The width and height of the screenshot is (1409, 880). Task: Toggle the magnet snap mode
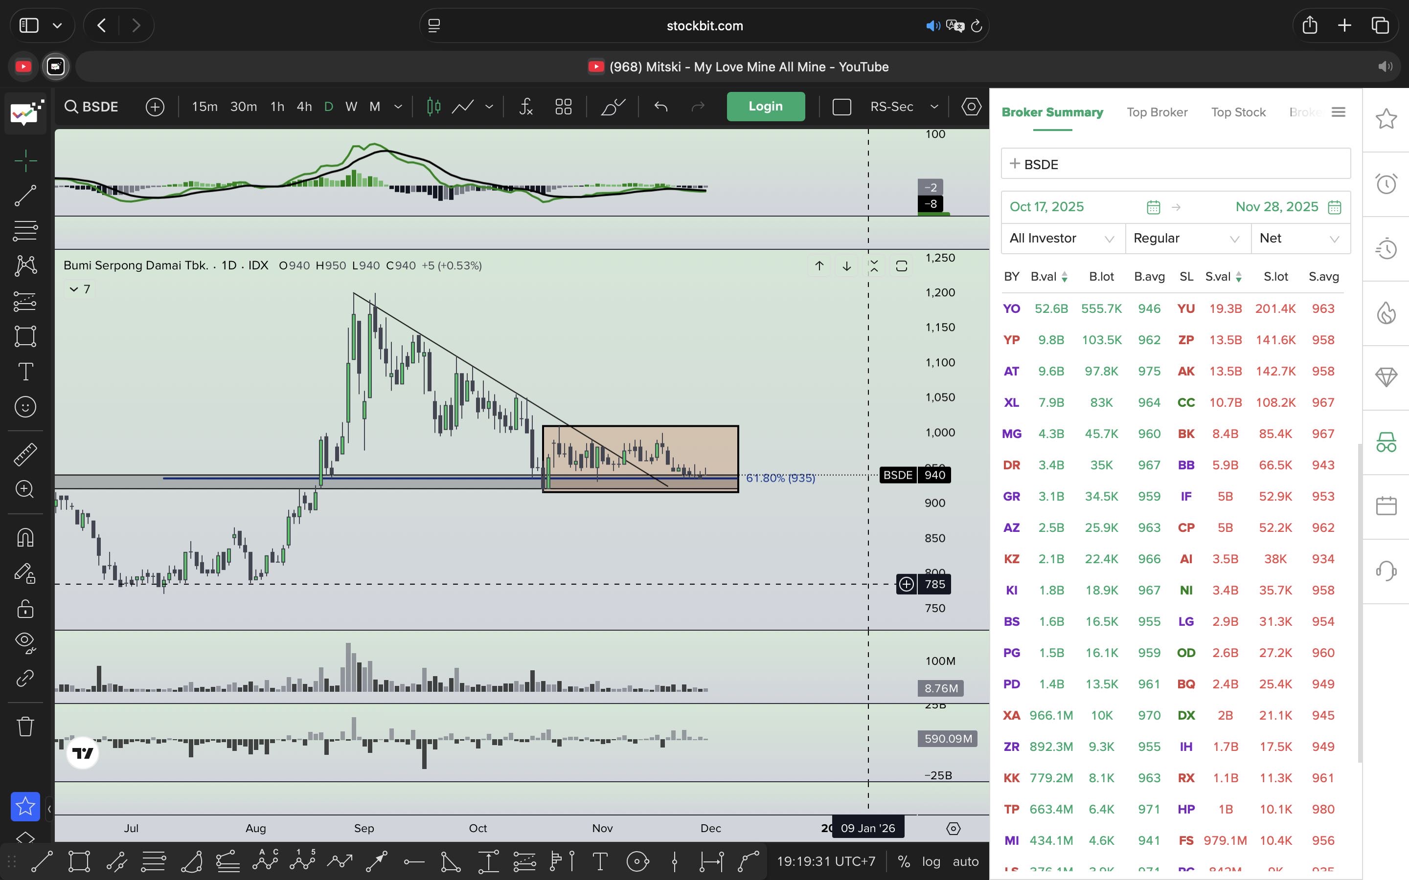25,537
